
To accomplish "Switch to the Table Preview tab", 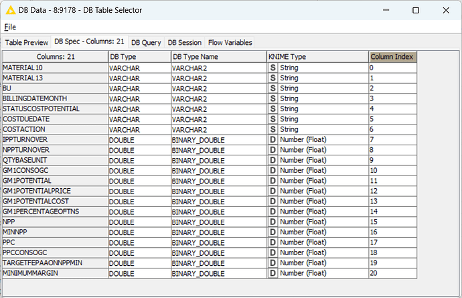I will (x=27, y=42).
